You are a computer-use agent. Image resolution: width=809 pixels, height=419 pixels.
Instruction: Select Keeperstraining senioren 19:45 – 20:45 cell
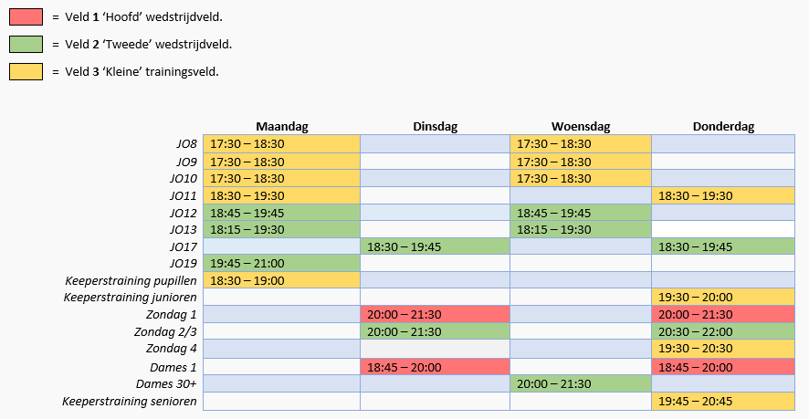(723, 401)
